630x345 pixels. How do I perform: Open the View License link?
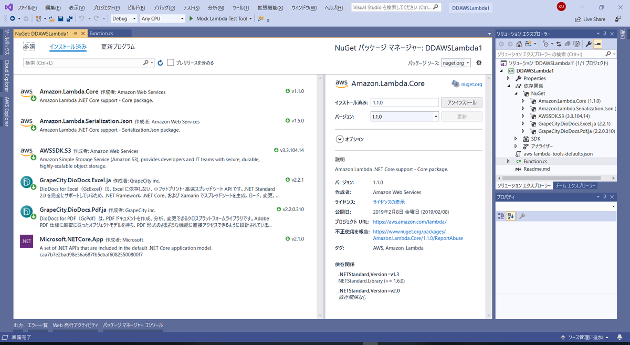[389, 202]
